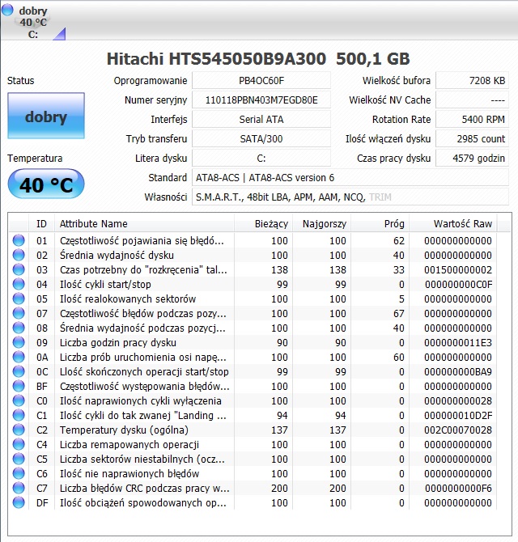Select row 'Liczba godzin pracy dysku'
This screenshot has width=518, height=542.
pyautogui.click(x=253, y=342)
